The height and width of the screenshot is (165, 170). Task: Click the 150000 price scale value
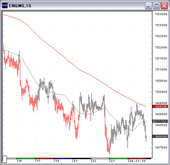(x=161, y=92)
